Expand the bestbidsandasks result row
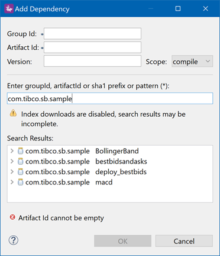 pyautogui.click(x=12, y=161)
